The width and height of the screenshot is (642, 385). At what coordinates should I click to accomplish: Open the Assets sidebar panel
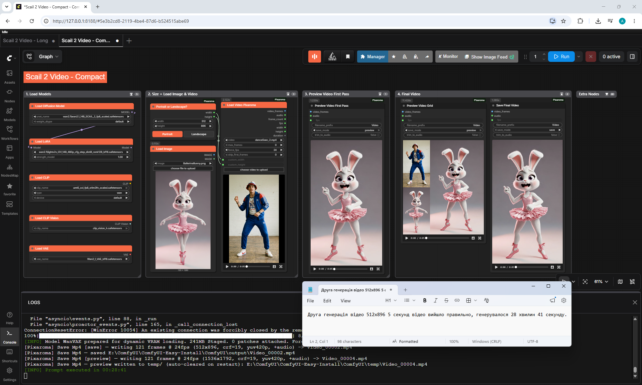10,77
